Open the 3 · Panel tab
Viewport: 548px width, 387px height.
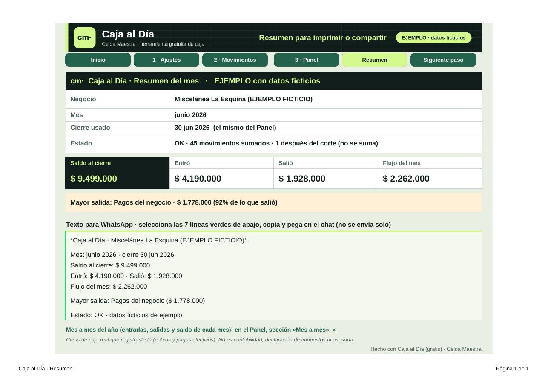tap(306, 60)
